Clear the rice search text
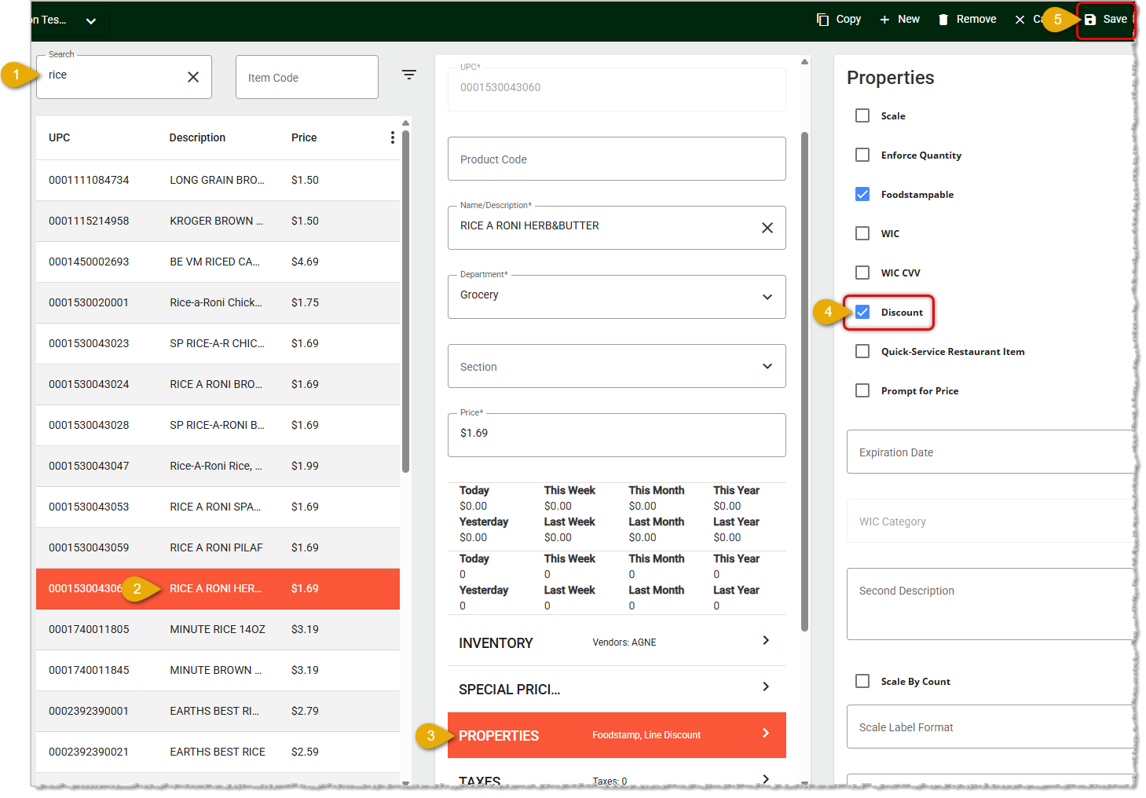 tap(193, 77)
